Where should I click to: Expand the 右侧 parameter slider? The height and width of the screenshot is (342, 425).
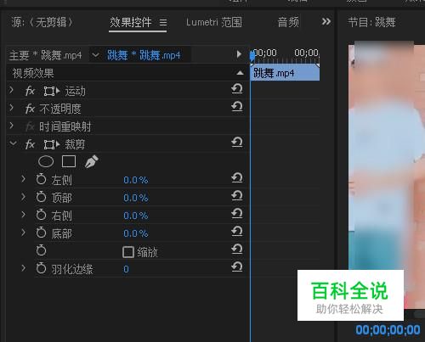(24, 215)
